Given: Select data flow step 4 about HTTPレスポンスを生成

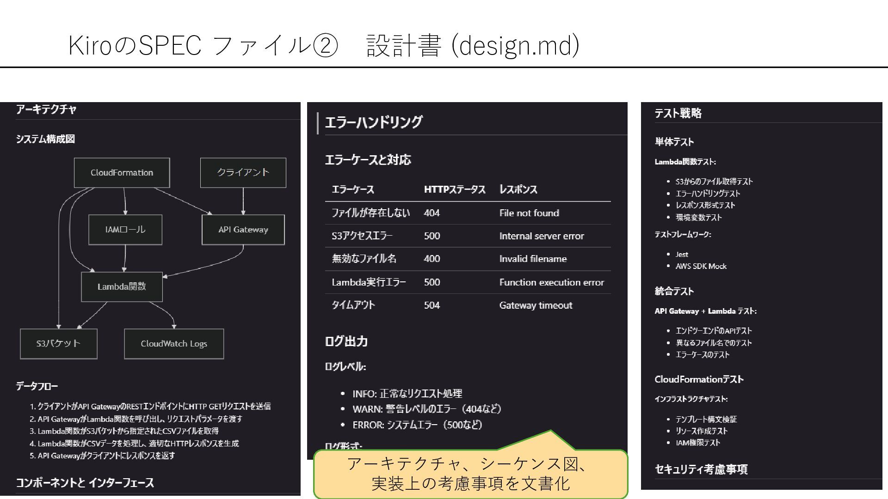Looking at the screenshot, I should [135, 444].
